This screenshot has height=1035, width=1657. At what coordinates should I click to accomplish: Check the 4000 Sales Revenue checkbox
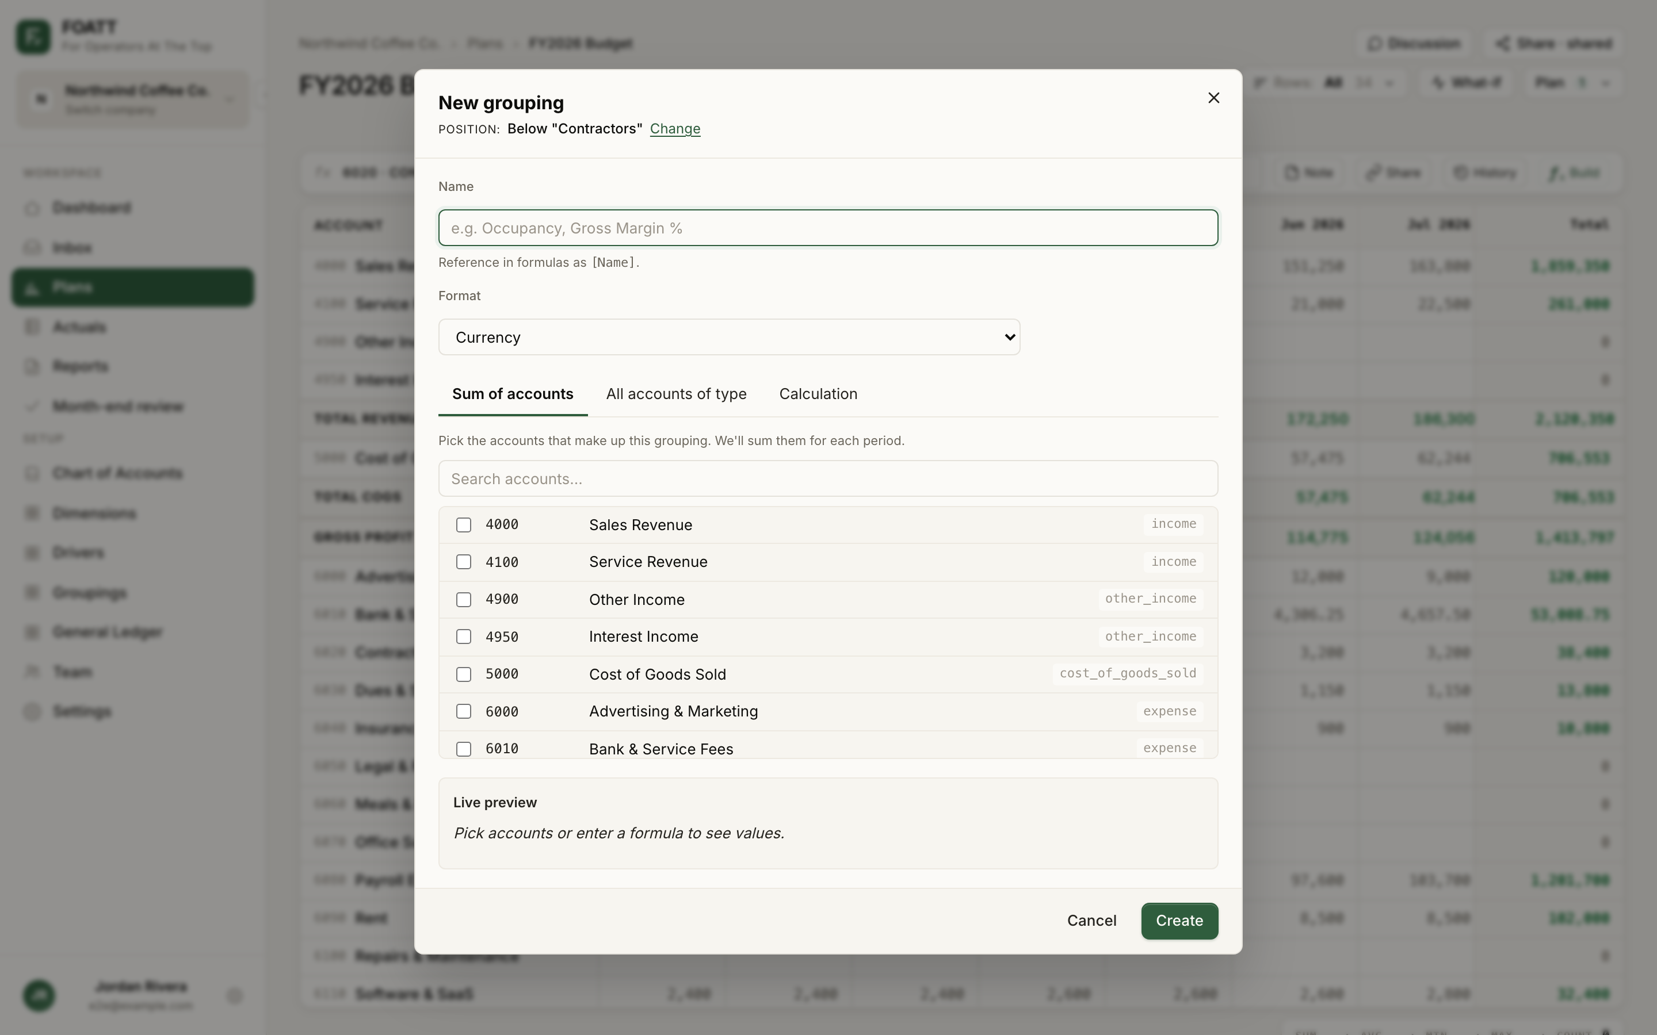tap(464, 525)
